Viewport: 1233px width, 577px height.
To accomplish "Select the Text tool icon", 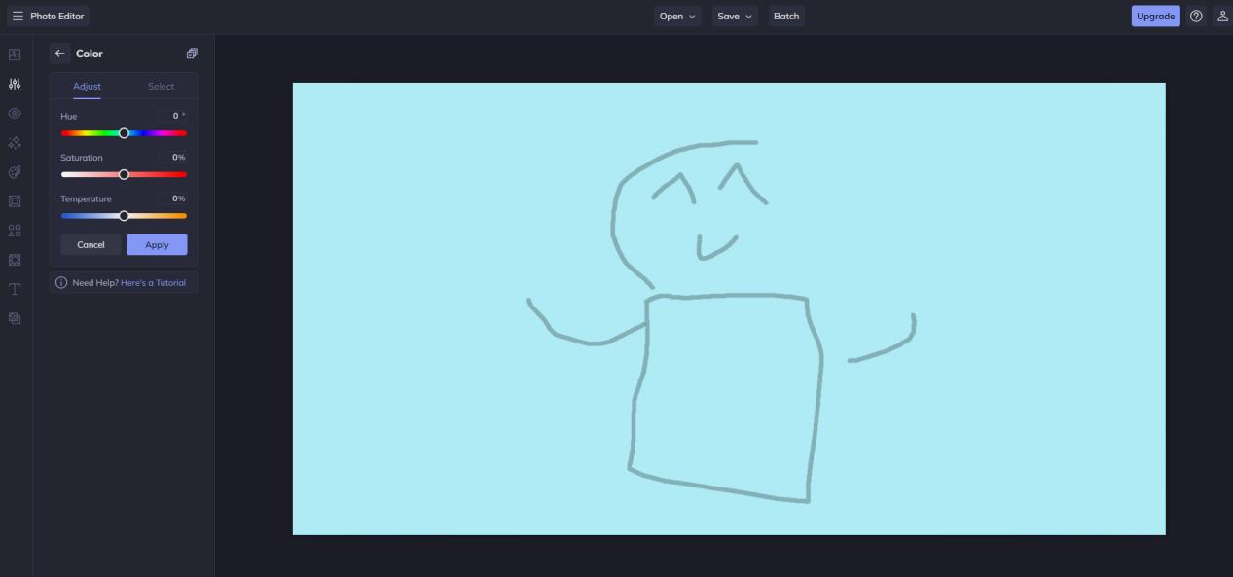I will tap(15, 289).
